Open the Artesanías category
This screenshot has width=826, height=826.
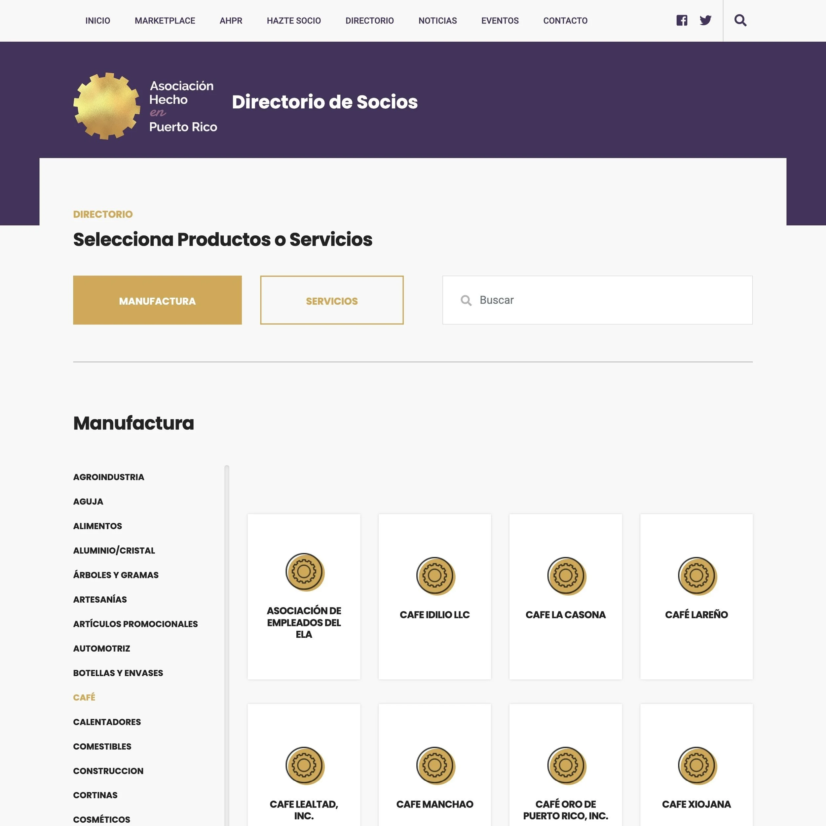tap(100, 599)
